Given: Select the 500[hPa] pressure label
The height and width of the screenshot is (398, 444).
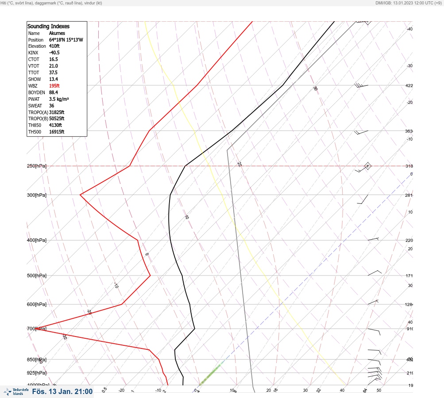Looking at the screenshot, I should coord(37,276).
